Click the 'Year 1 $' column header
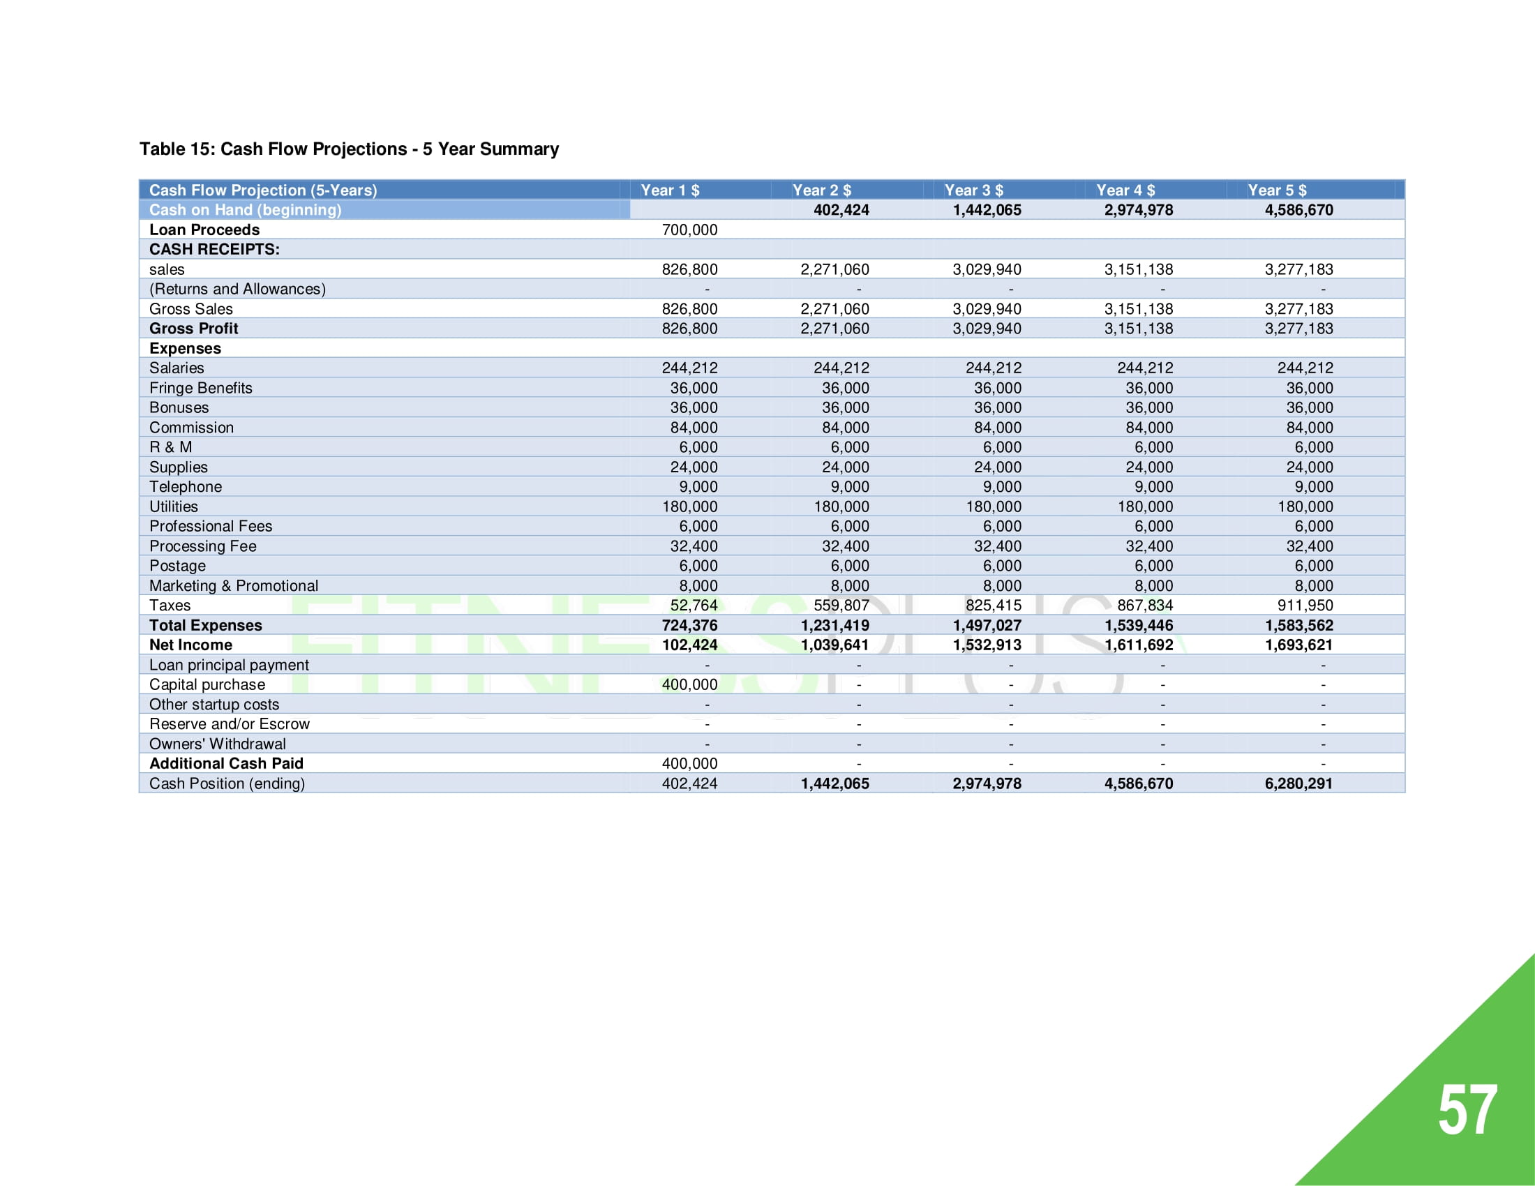This screenshot has width=1535, height=1186. [x=669, y=190]
